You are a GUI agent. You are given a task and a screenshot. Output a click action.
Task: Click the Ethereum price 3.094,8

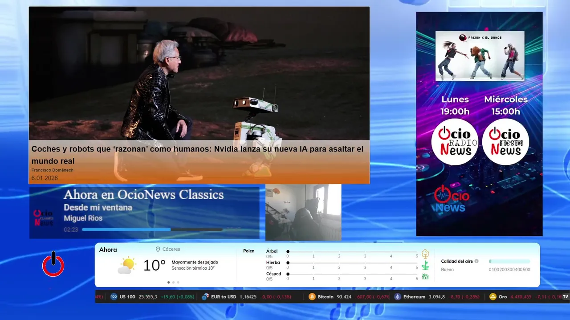point(437,297)
